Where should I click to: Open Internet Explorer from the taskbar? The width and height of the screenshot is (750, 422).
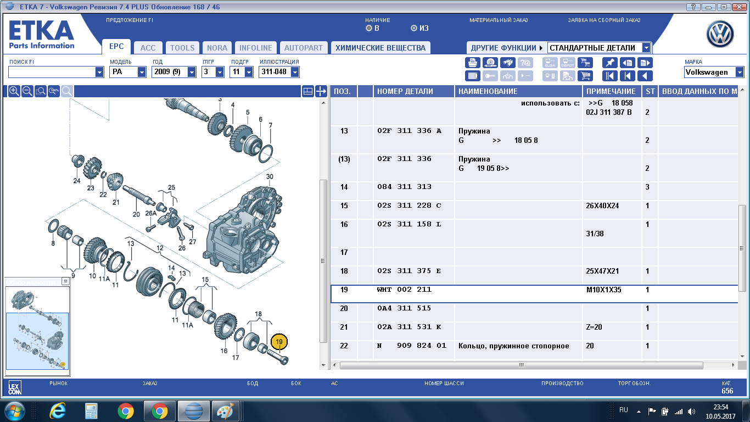pyautogui.click(x=57, y=411)
